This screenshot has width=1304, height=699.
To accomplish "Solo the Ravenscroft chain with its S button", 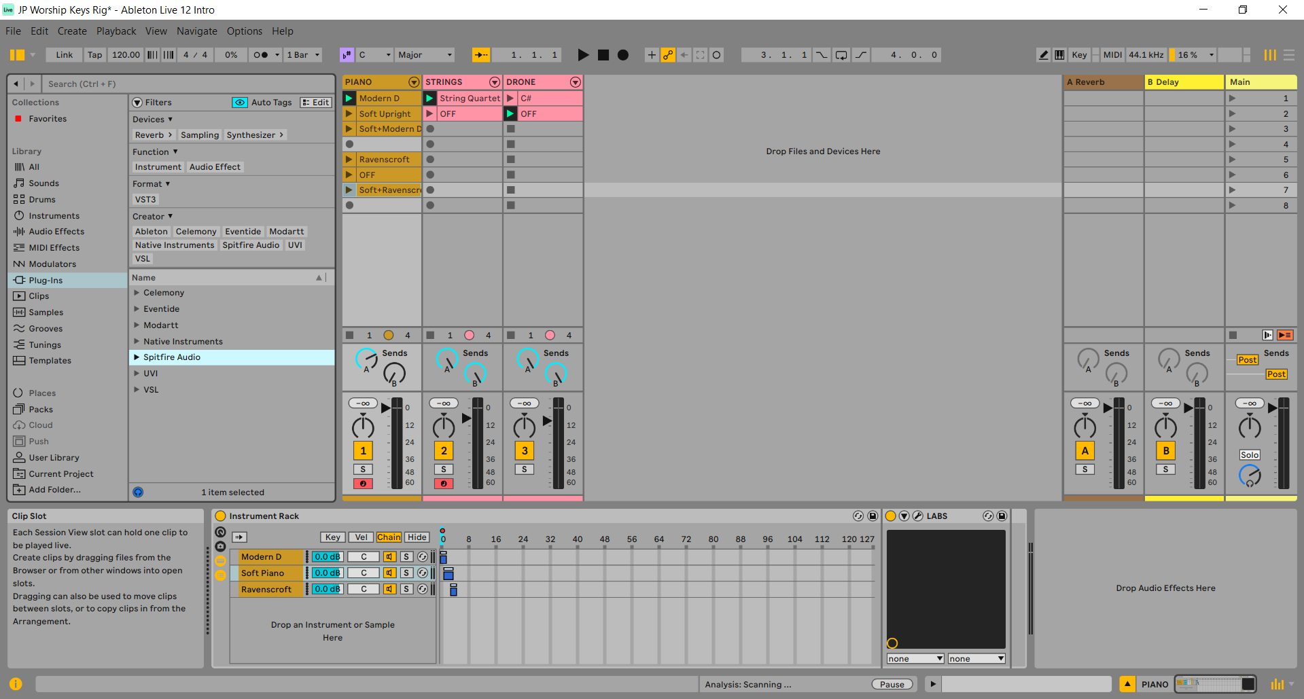I will [x=406, y=589].
